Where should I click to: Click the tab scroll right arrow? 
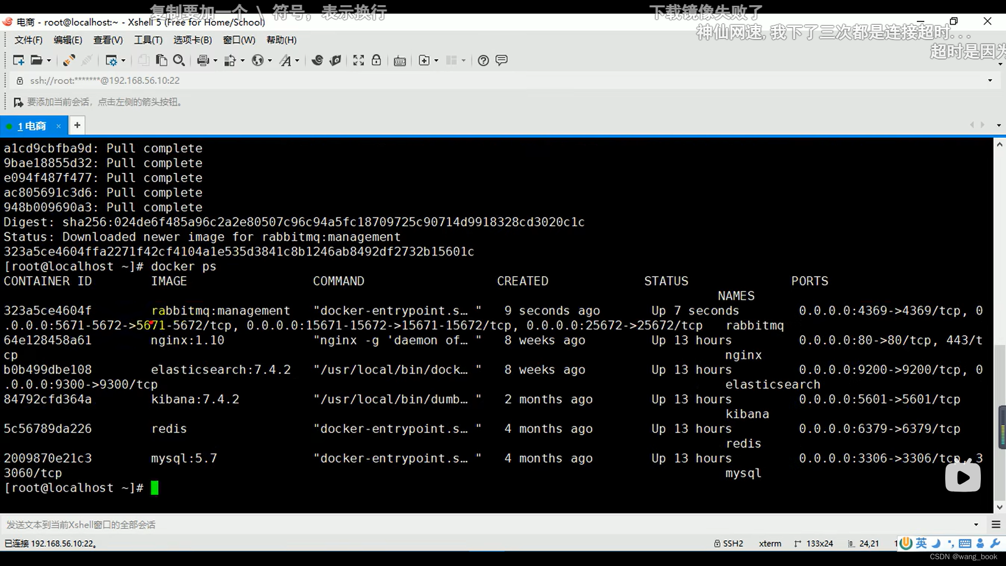(x=982, y=125)
